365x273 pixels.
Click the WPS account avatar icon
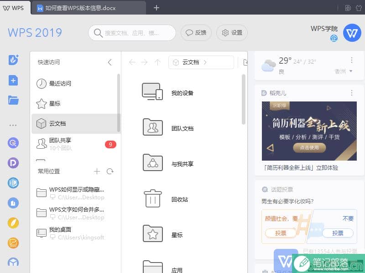352,33
